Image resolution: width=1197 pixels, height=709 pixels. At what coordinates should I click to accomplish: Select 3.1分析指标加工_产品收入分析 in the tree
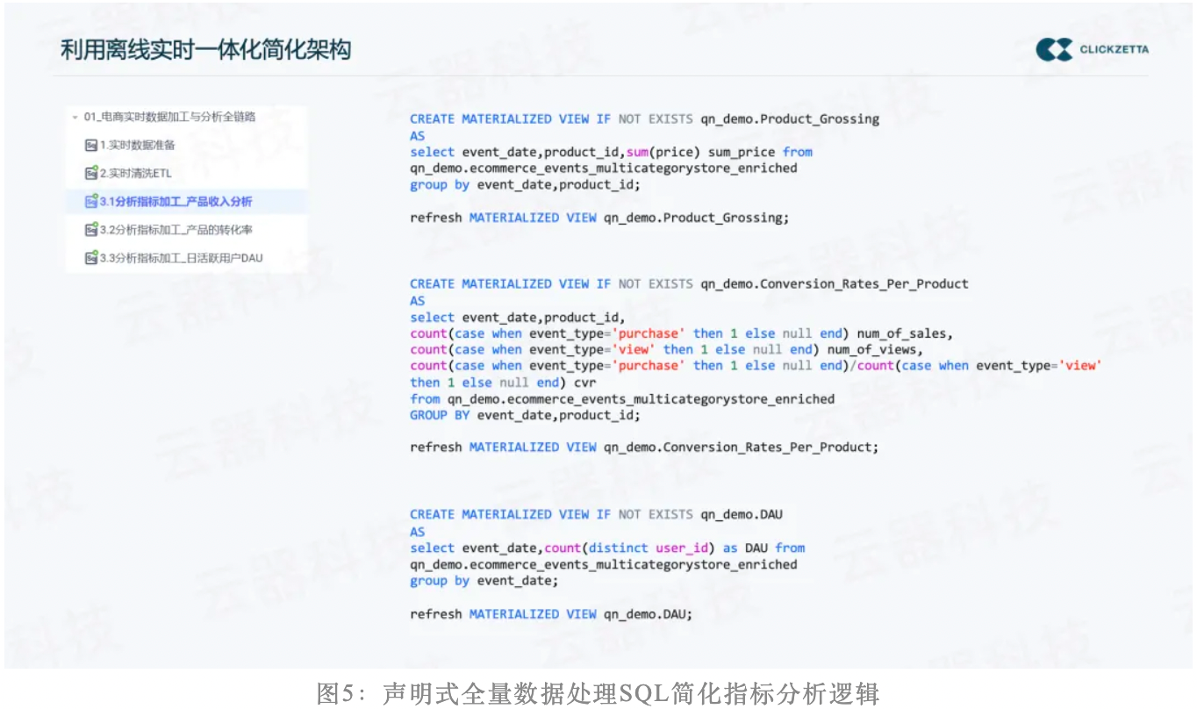[176, 202]
